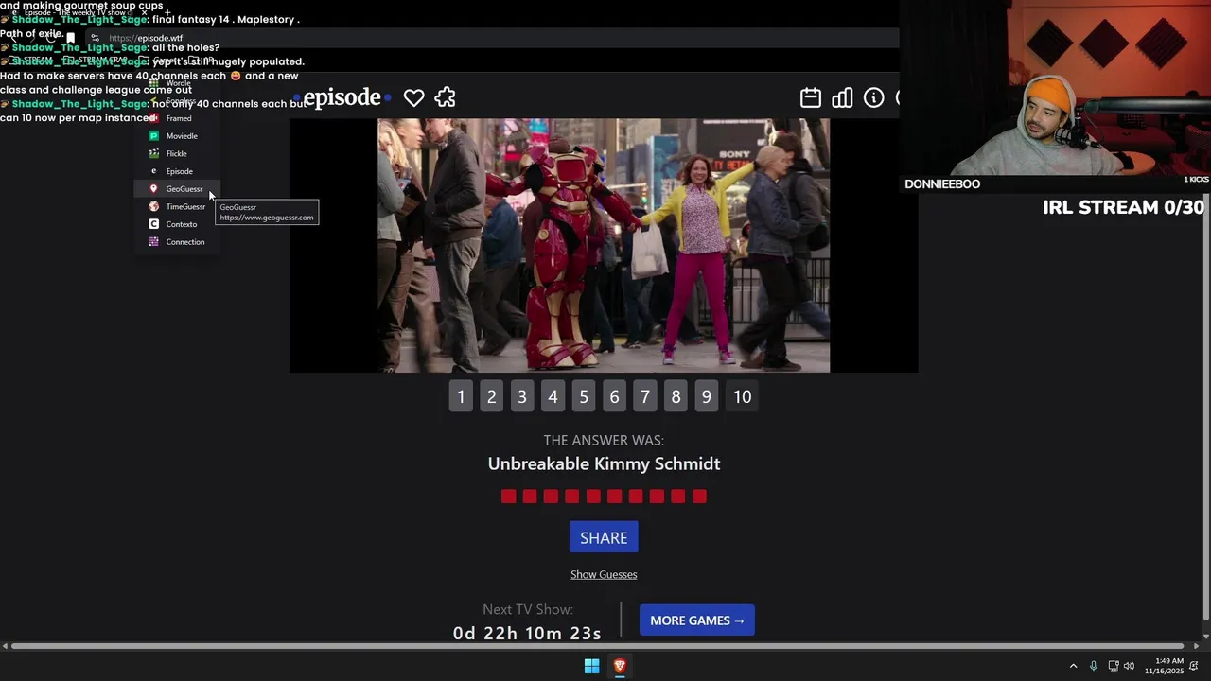1211x681 pixels.
Task: Click the horizontal scrollbar right arrow
Action: [x=1196, y=646]
